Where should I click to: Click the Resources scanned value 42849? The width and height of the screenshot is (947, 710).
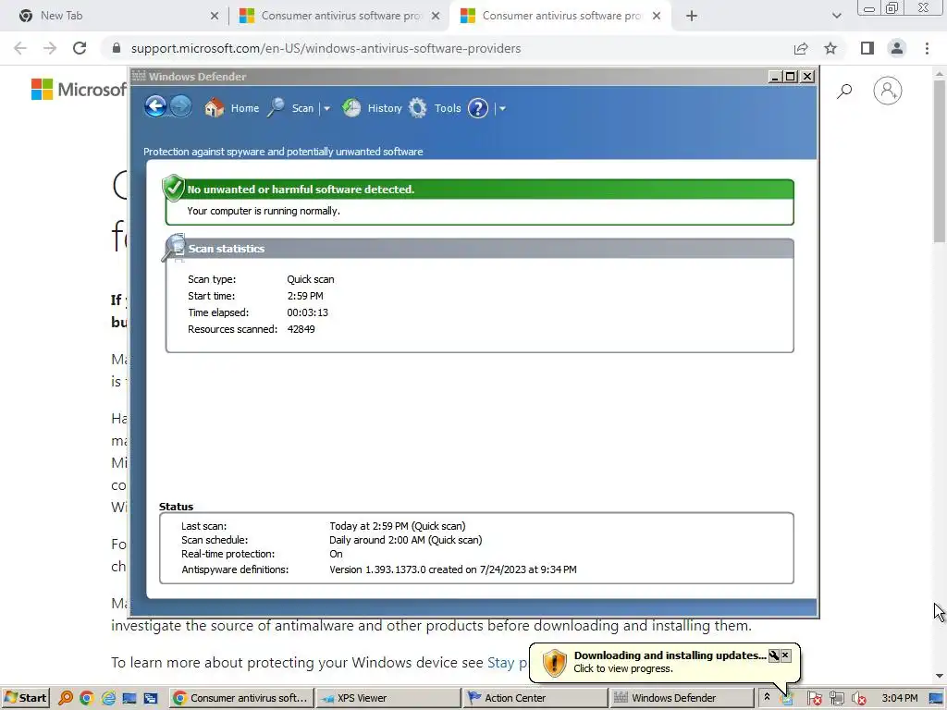coord(301,329)
